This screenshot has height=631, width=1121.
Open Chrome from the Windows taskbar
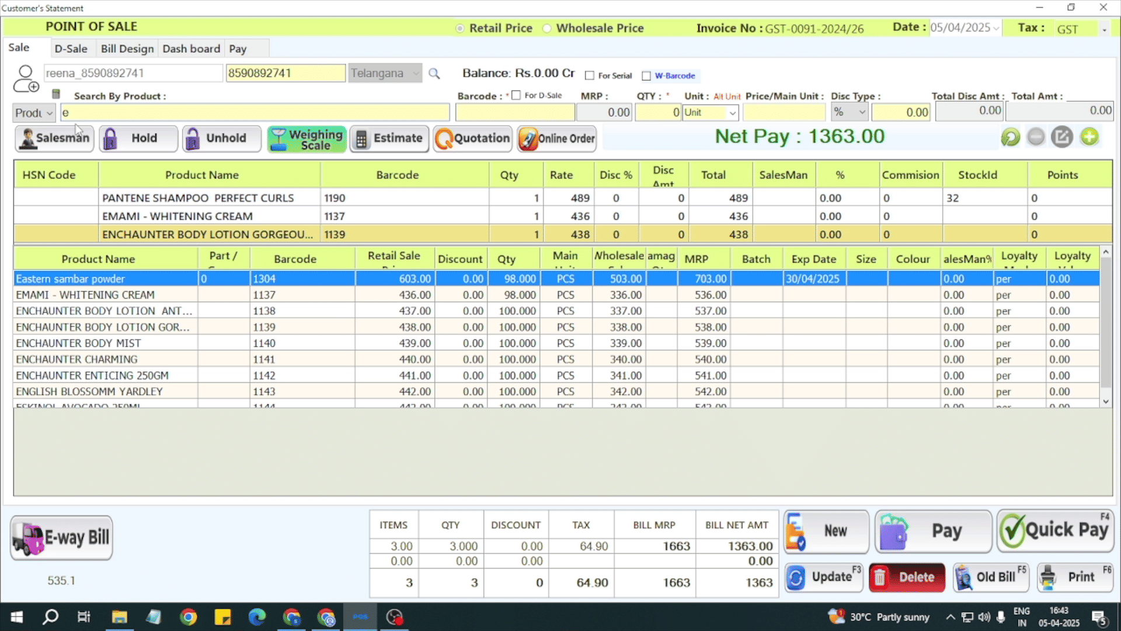[x=188, y=617]
